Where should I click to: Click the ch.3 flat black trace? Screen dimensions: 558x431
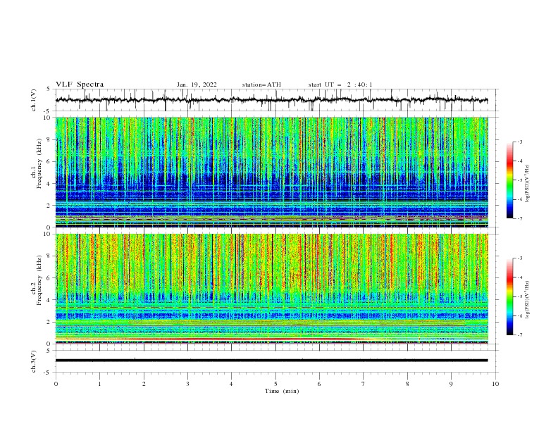click(271, 361)
